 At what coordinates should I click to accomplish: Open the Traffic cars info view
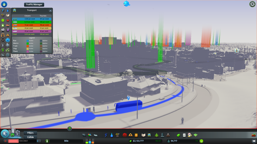coord(3,30)
